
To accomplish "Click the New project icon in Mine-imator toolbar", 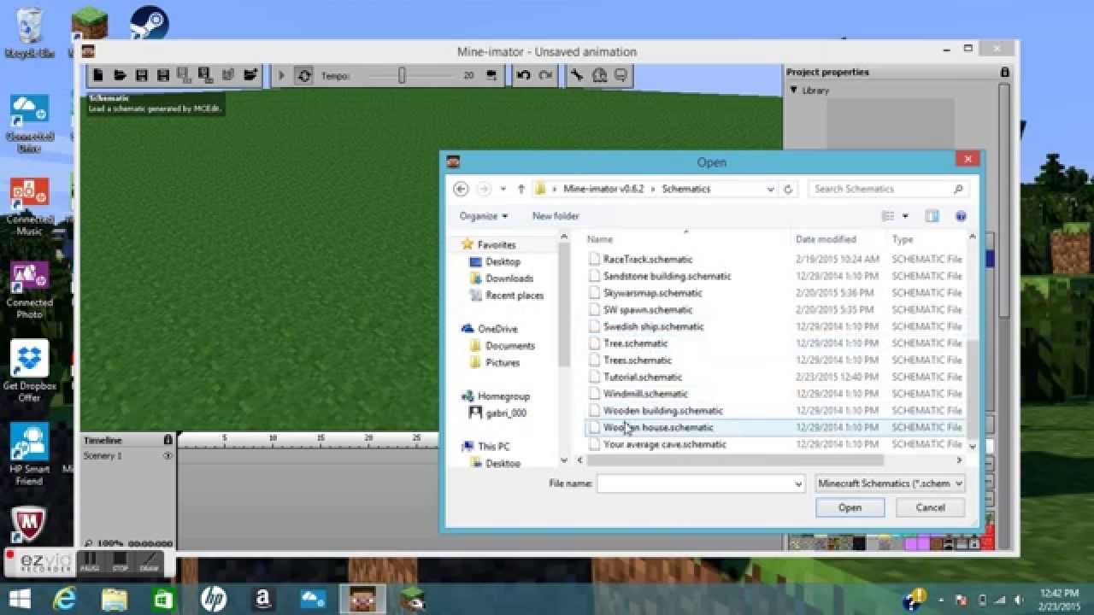I will tap(98, 75).
